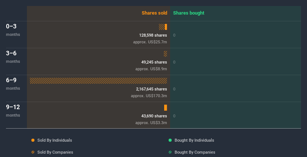Click the approx. US$170.3m value
Screen dimensions: 307x157
pos(149,96)
